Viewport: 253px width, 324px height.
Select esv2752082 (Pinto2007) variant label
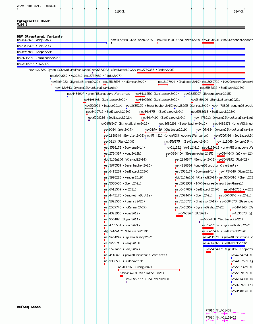coord(103,76)
